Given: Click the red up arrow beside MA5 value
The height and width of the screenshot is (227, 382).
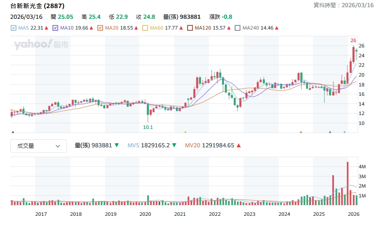Looking at the screenshot, I should [46, 28].
